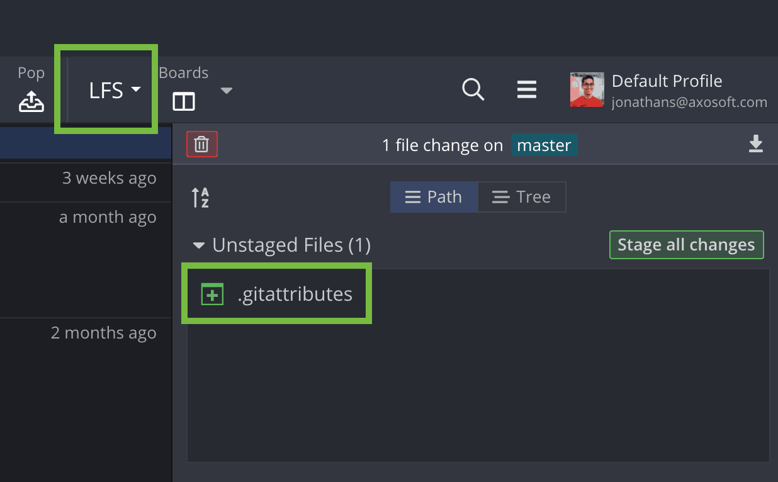The height and width of the screenshot is (482, 778).
Task: Click the Default Profile avatar thumbnail
Action: pos(587,89)
